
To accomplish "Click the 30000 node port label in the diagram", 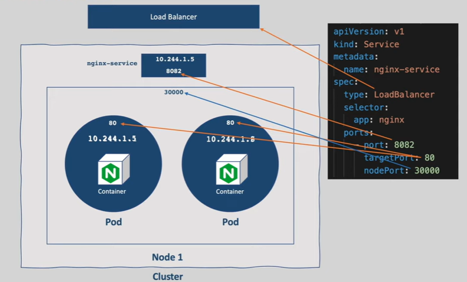I will [x=174, y=92].
